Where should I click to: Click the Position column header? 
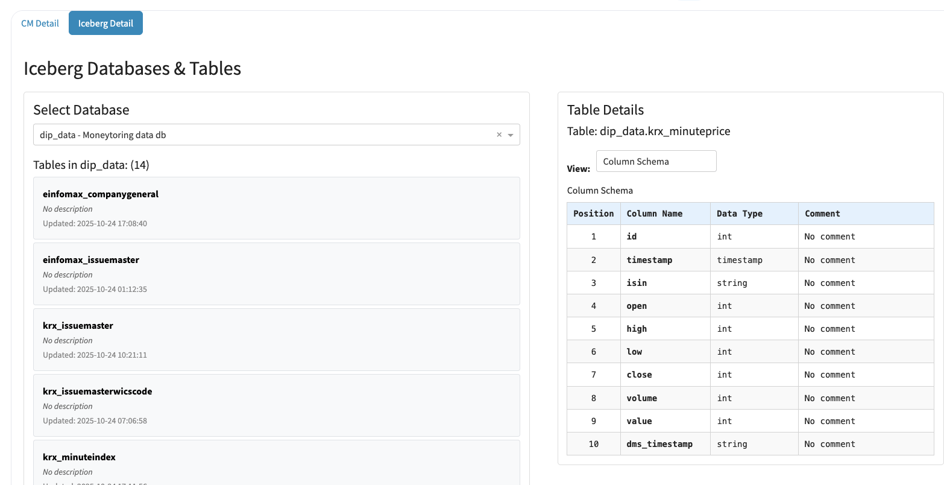(x=593, y=214)
